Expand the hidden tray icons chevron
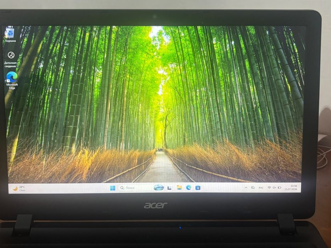331x248 pixels. pyautogui.click(x=246, y=188)
